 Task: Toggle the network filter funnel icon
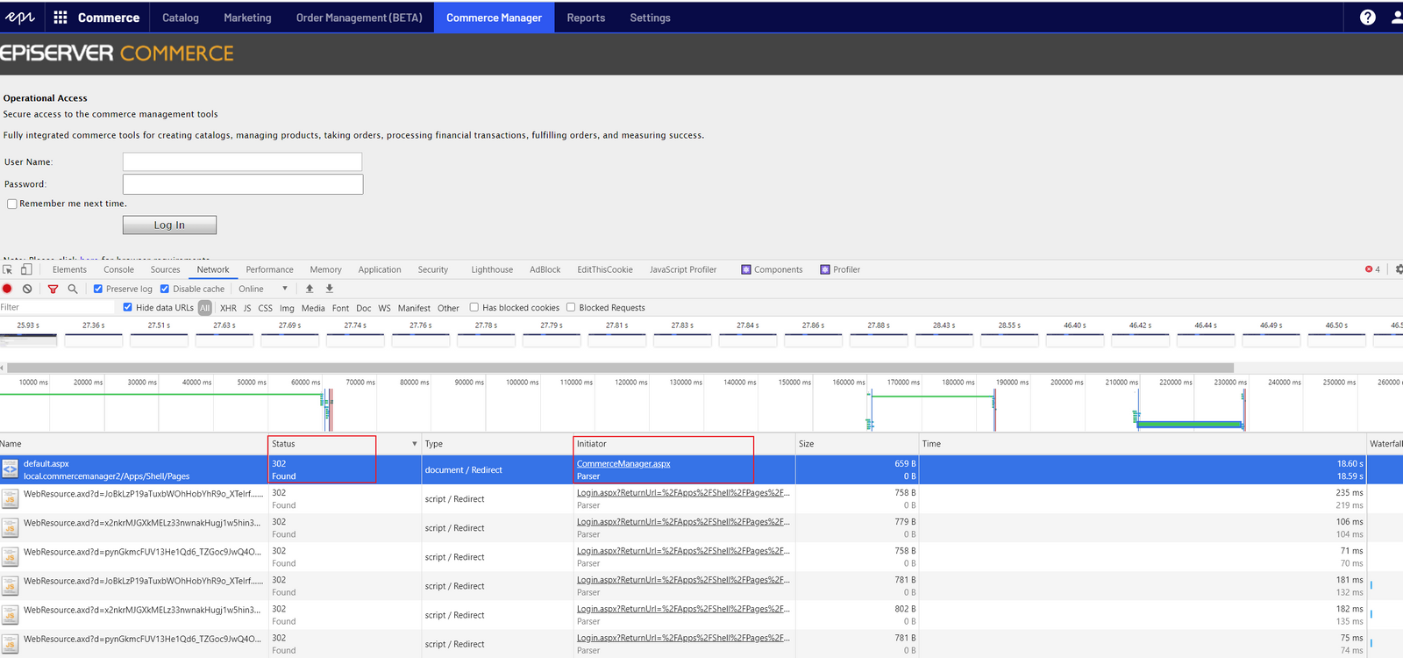coord(53,289)
